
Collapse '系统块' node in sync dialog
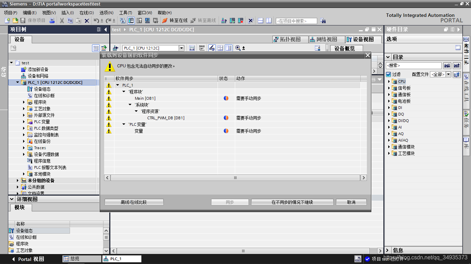click(130, 105)
